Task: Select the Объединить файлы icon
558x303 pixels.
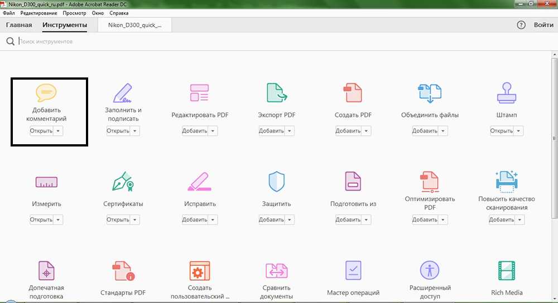Action: click(x=429, y=92)
